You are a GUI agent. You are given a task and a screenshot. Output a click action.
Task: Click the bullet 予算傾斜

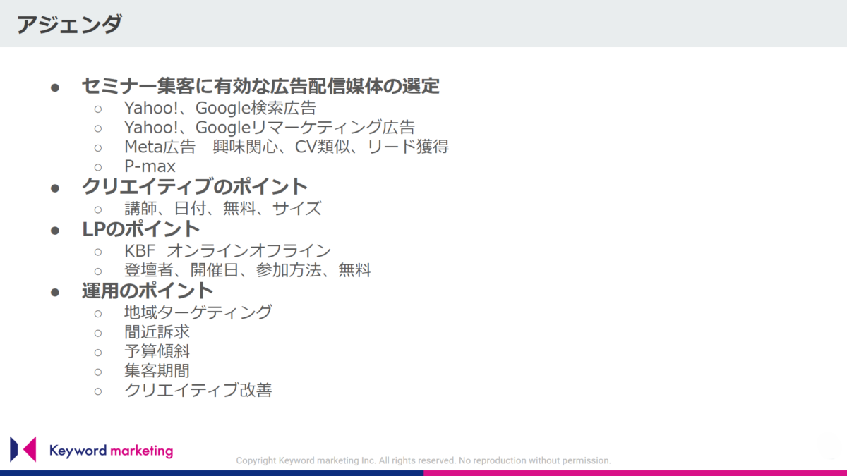[157, 351]
